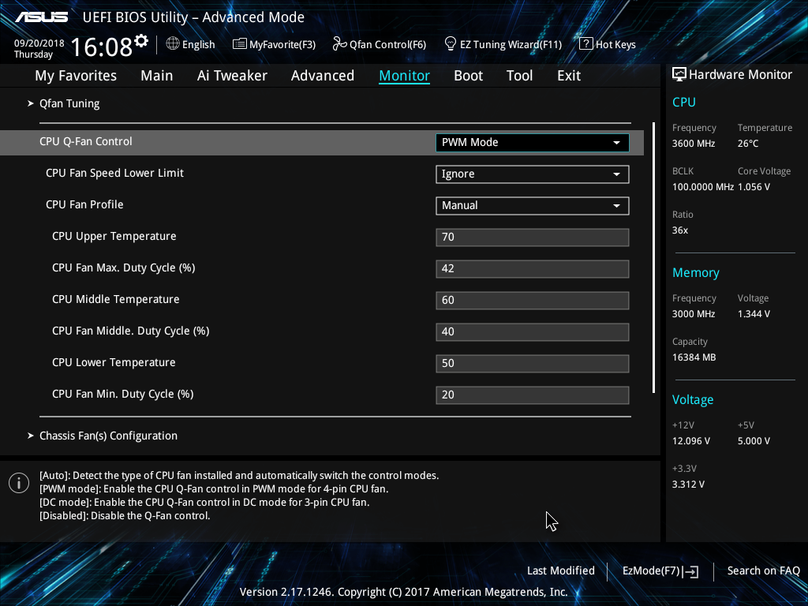The image size is (808, 606).
Task: Click Search on FAQ
Action: (763, 570)
